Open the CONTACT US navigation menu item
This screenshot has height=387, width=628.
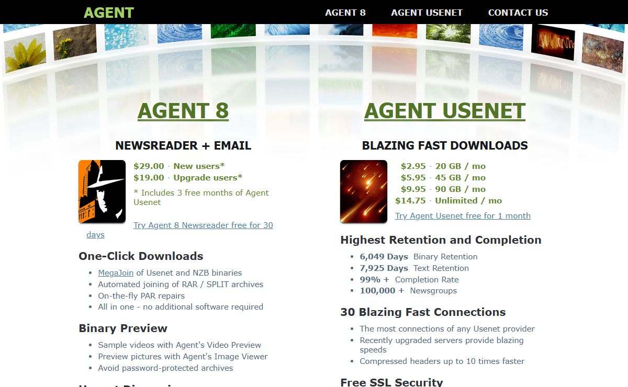[518, 13]
